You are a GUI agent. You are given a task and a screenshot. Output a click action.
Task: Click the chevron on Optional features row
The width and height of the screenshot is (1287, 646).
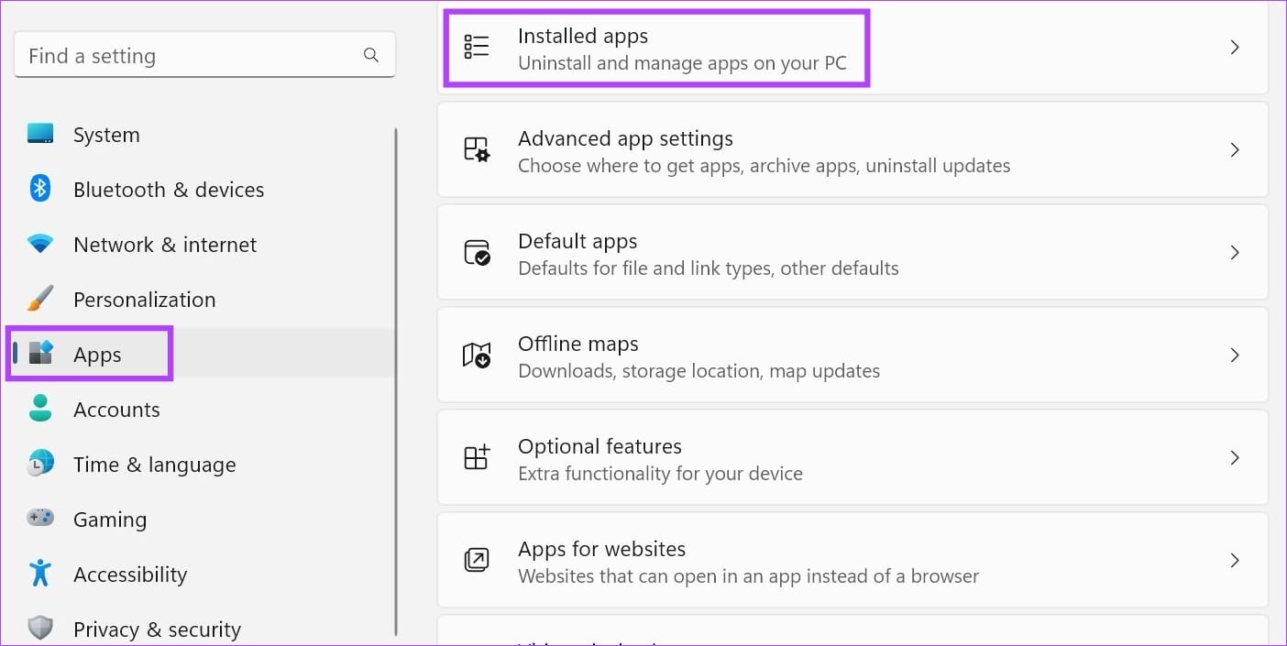coord(1235,457)
